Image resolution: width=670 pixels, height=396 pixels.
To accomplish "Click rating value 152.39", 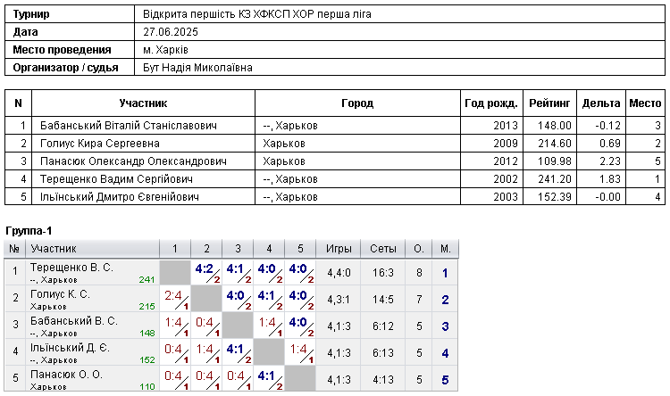I will coord(555,197).
